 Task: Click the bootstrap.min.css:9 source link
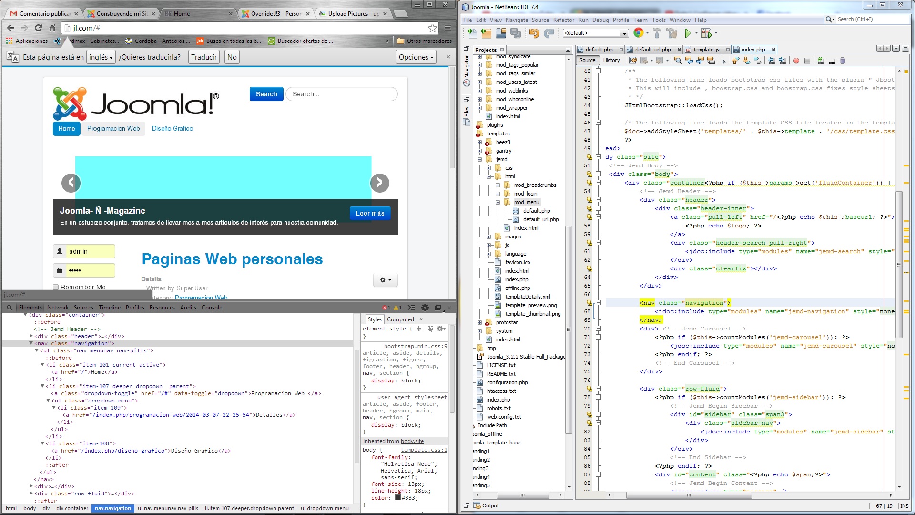click(x=416, y=346)
